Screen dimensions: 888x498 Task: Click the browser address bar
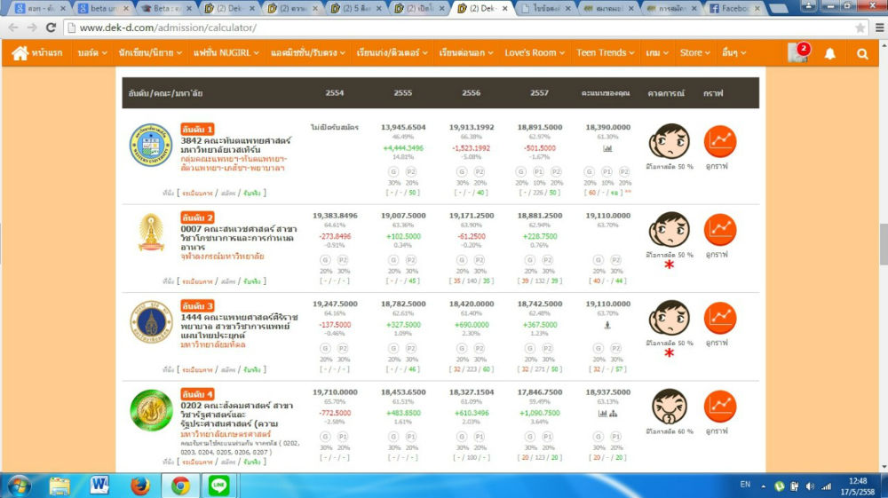click(x=444, y=28)
